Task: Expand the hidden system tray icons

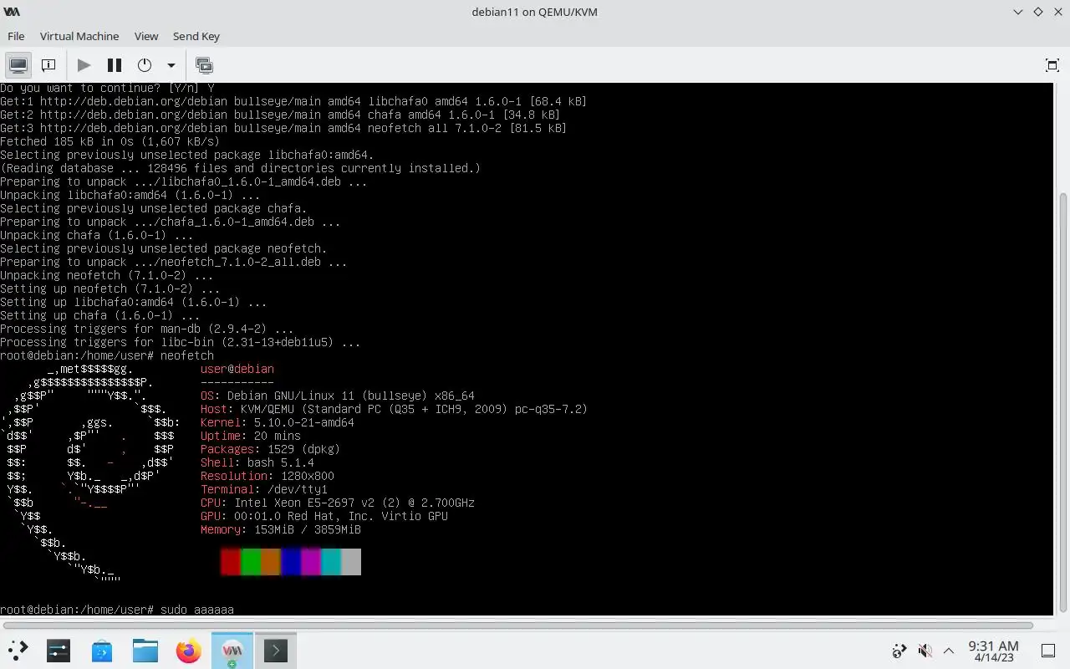Action: [x=949, y=651]
